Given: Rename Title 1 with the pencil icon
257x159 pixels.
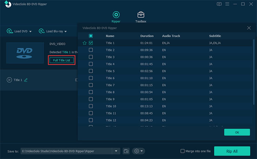Looking at the screenshot, I should tap(26, 80).
